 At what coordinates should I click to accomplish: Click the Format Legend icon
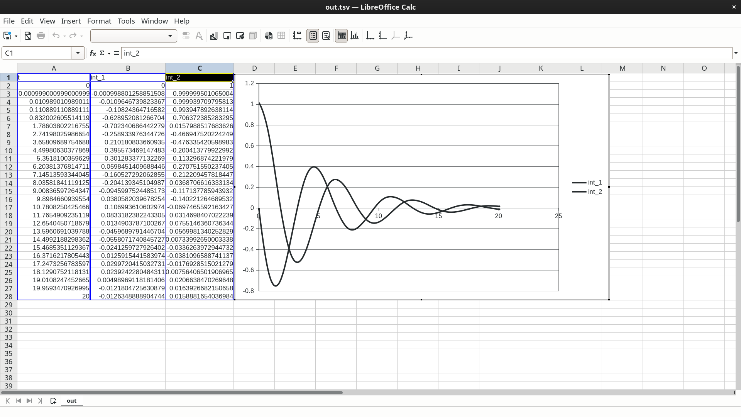[x=326, y=36]
